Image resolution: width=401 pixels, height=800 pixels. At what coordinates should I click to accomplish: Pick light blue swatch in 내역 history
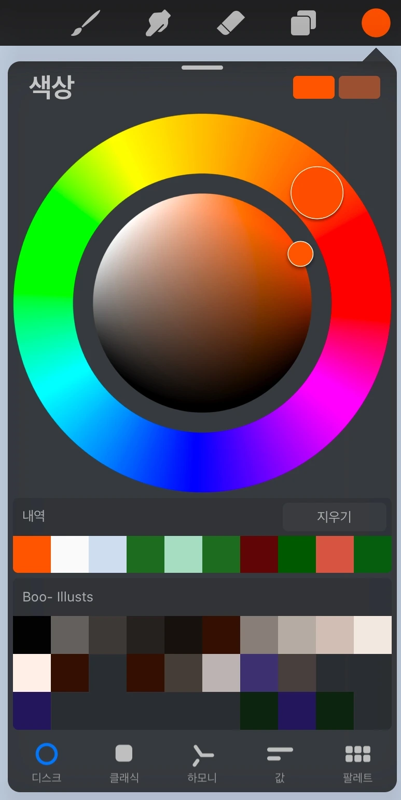pos(107,555)
